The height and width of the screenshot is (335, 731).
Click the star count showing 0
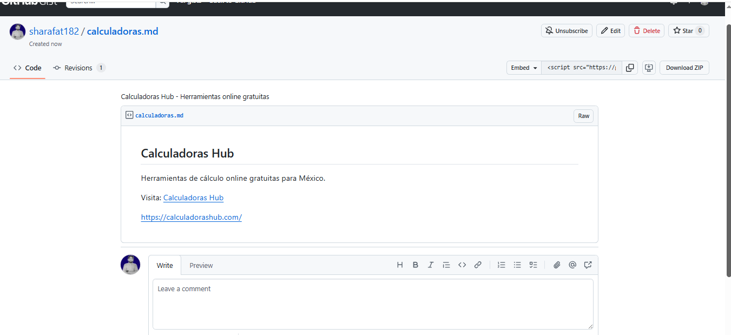(x=700, y=31)
